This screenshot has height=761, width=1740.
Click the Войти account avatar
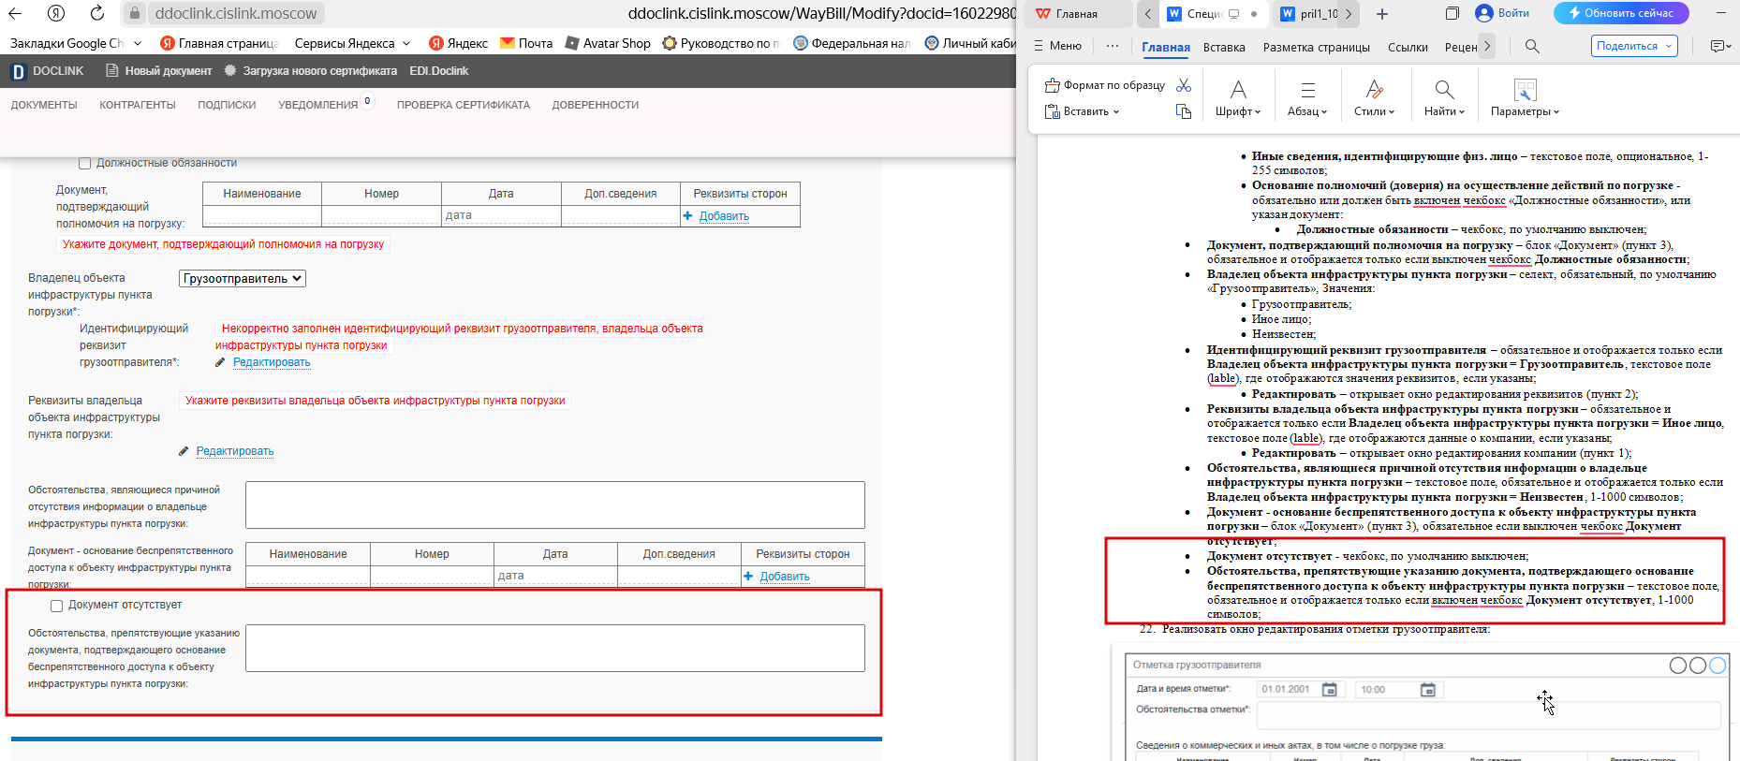tap(1483, 13)
